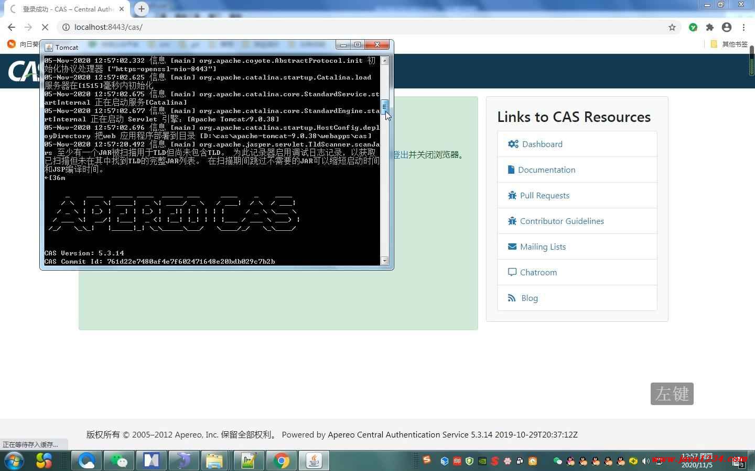Click the 登出 logout link
This screenshot has height=471, width=755.
[401, 154]
